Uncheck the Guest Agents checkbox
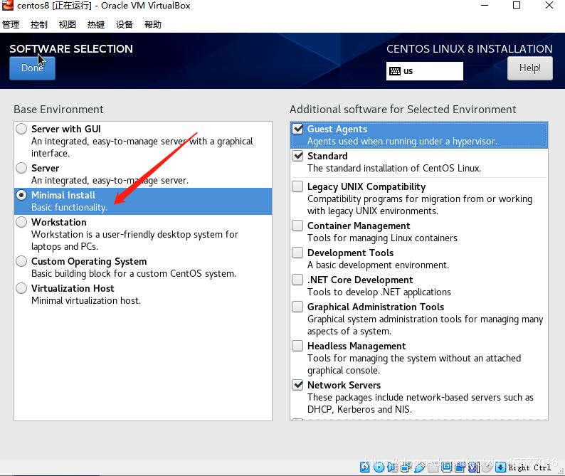Image resolution: width=565 pixels, height=476 pixels. (x=297, y=129)
